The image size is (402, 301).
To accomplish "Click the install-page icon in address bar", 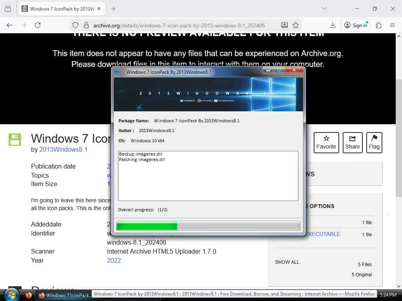I will [285, 25].
